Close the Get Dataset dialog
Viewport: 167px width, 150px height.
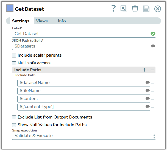click(x=157, y=9)
